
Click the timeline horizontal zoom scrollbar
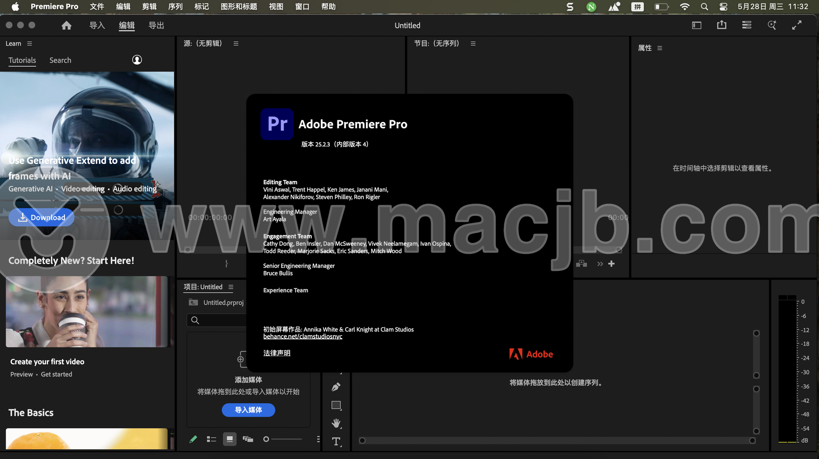(557, 441)
